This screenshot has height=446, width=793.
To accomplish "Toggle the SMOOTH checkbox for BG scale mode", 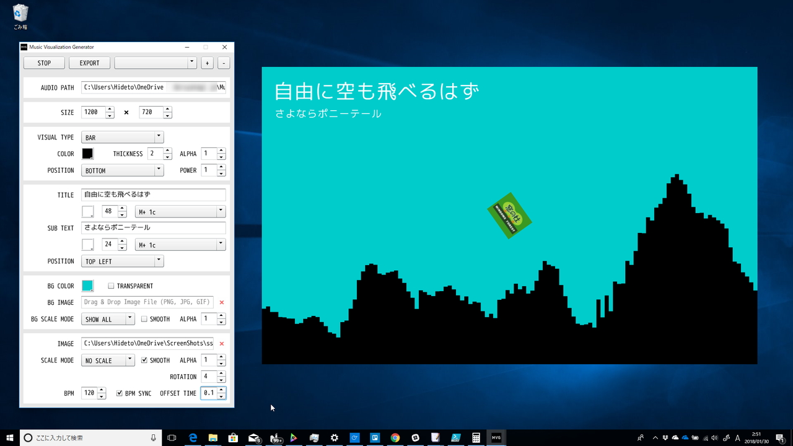I will [144, 318].
